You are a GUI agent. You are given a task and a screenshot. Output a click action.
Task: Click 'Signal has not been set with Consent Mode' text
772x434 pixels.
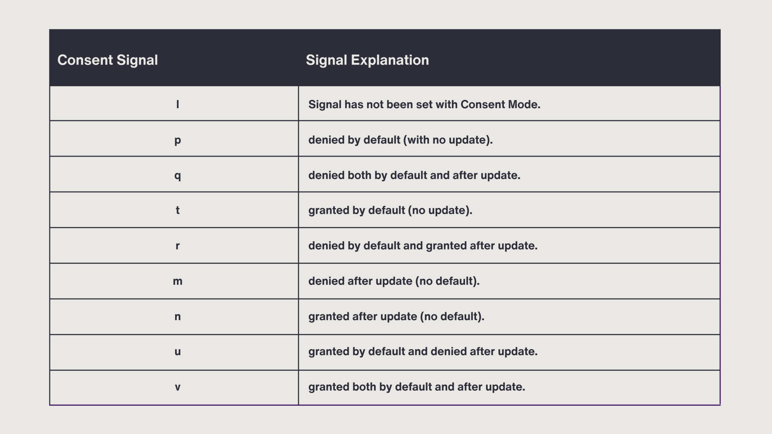[424, 104]
